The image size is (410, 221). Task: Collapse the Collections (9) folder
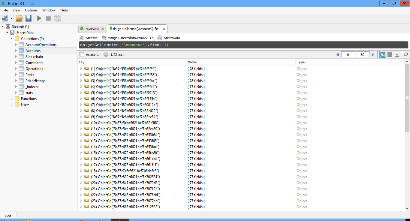tap(12, 39)
